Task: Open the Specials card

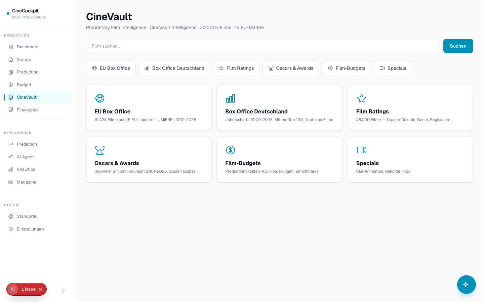Action: coord(410,159)
